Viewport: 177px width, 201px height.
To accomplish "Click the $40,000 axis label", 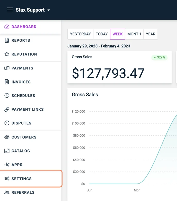I will (79, 160).
